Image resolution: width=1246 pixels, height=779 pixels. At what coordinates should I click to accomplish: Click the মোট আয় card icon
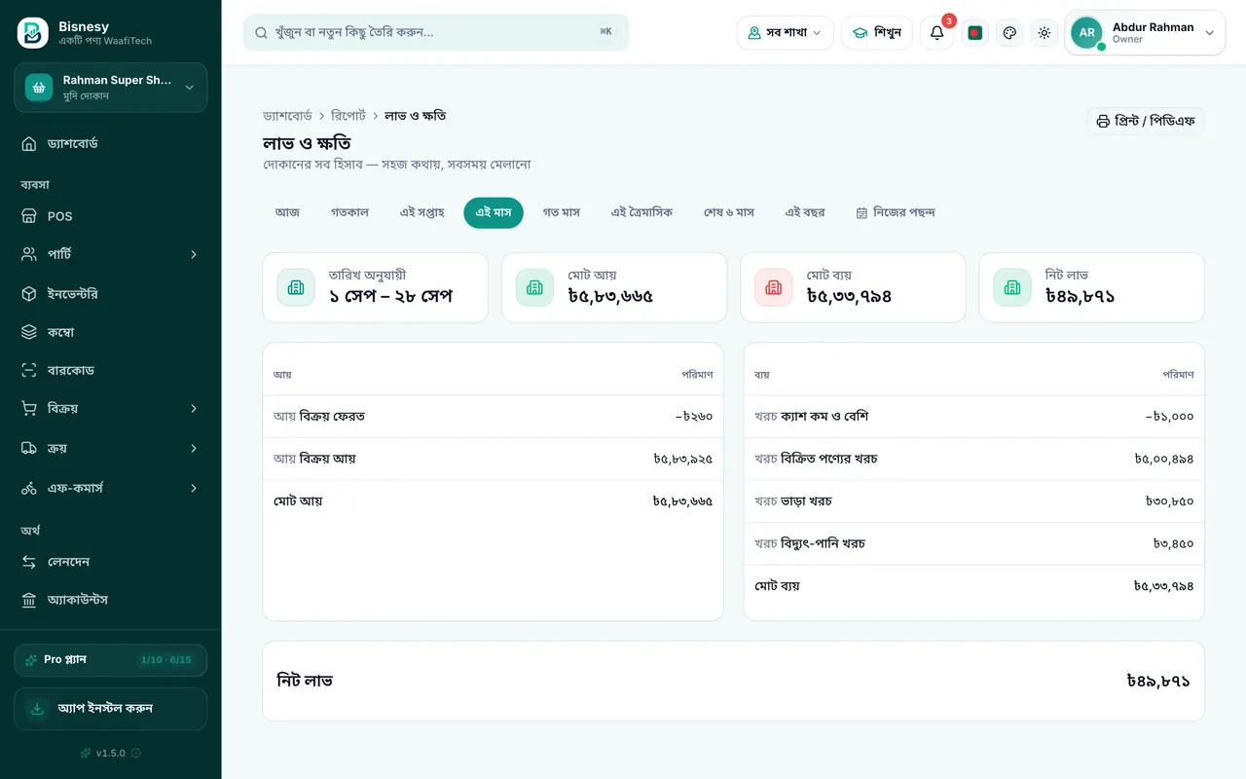pos(534,287)
